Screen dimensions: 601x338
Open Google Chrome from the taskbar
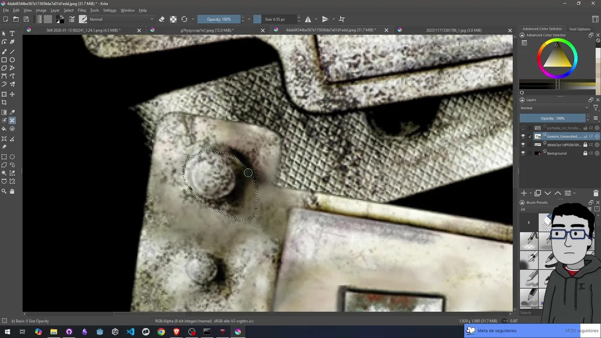[161, 332]
